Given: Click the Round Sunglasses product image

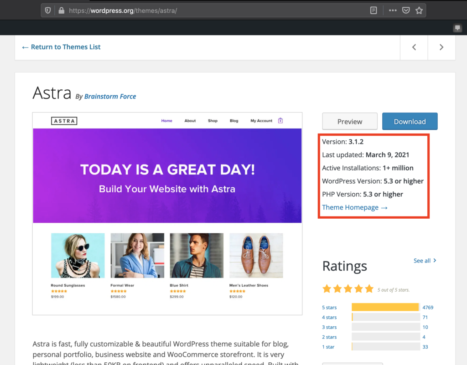Looking at the screenshot, I should coord(78,256).
